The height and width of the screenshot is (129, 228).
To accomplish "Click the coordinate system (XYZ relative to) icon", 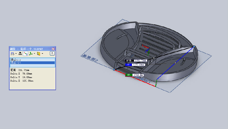I will (x=31, y=53).
